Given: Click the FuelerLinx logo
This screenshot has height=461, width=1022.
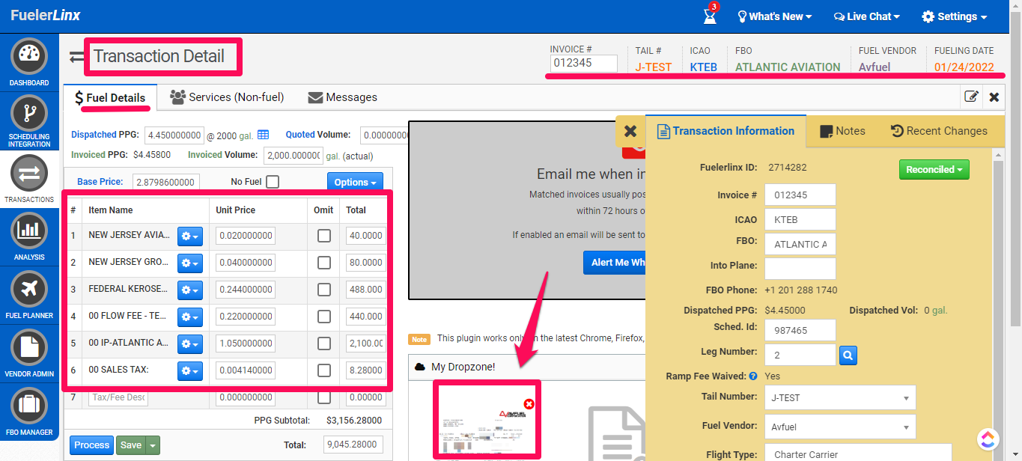Looking at the screenshot, I should tap(46, 16).
